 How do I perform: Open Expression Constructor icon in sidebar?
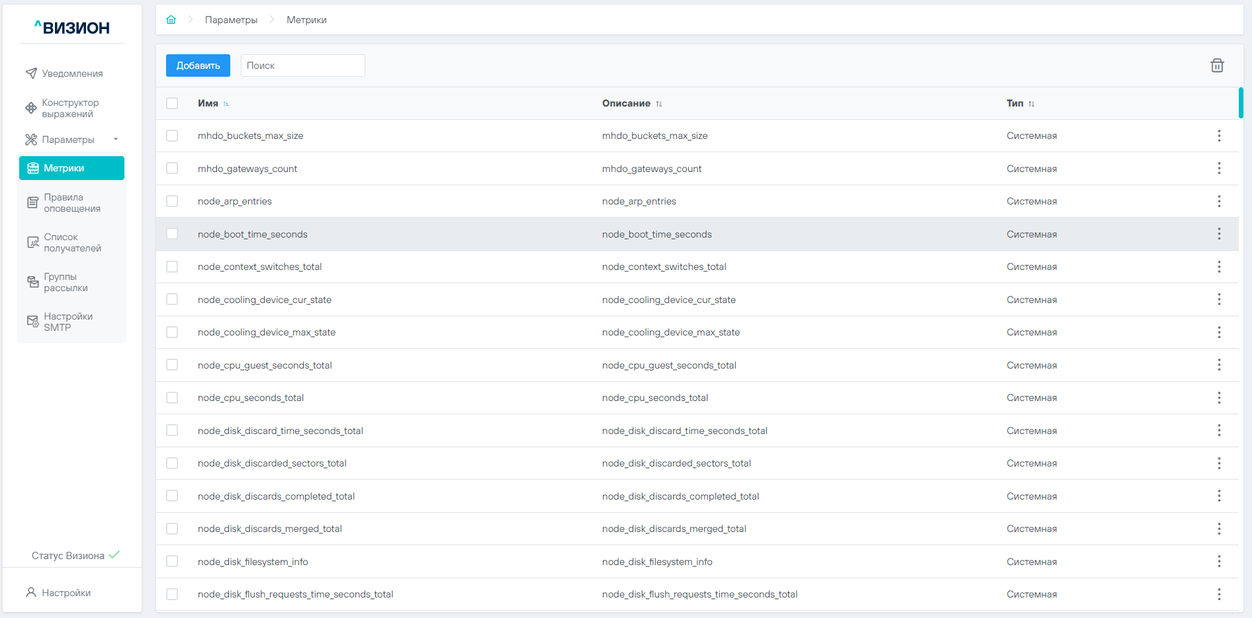pyautogui.click(x=31, y=108)
